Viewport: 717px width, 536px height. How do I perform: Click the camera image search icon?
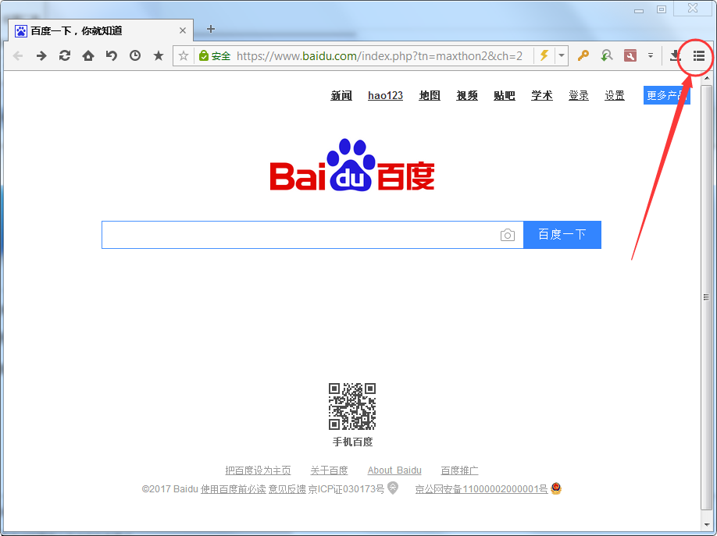508,235
